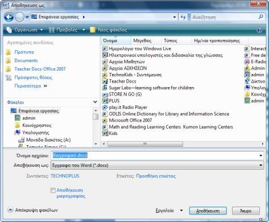Image resolution: width=269 pixels, height=222 pixels.
Task: Open the address bar dropdown arrow
Action: pyautogui.click(x=175, y=17)
